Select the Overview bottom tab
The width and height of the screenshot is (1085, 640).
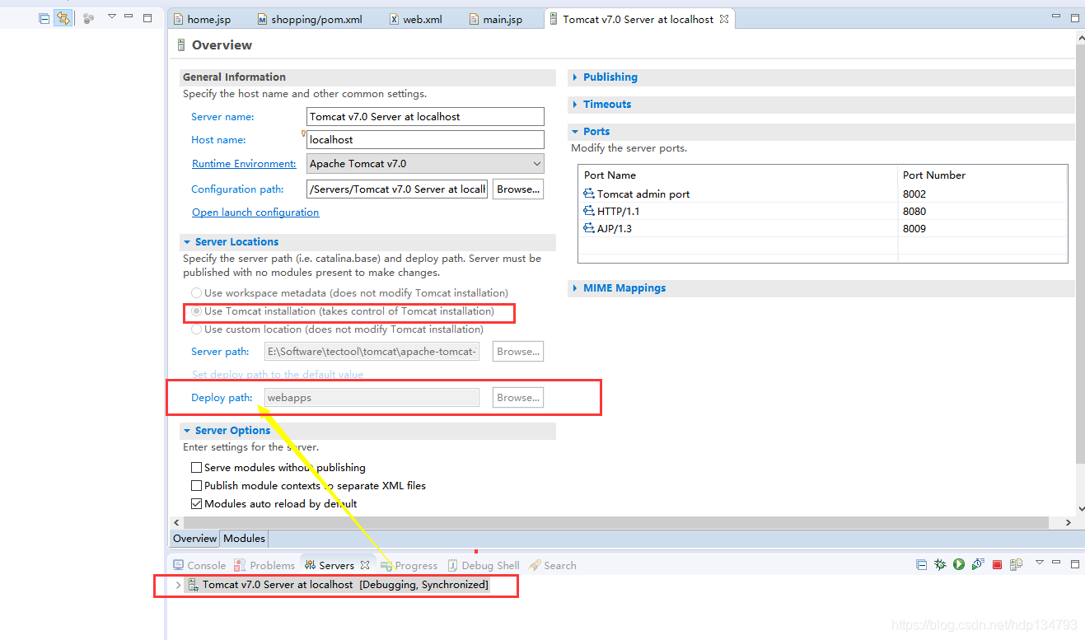[x=195, y=539]
